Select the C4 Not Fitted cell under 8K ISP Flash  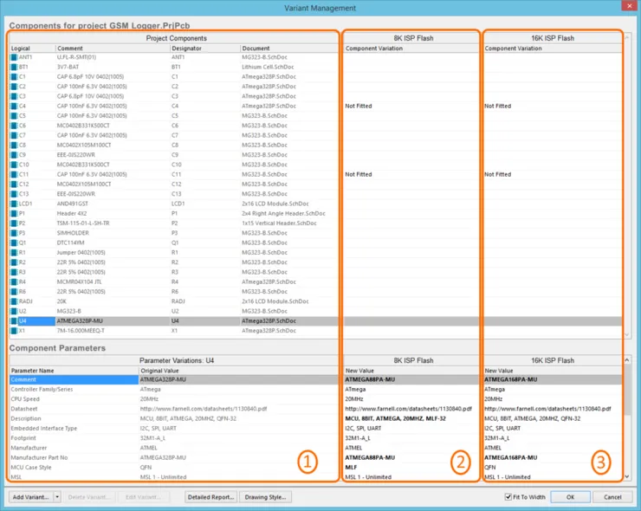[411, 106]
